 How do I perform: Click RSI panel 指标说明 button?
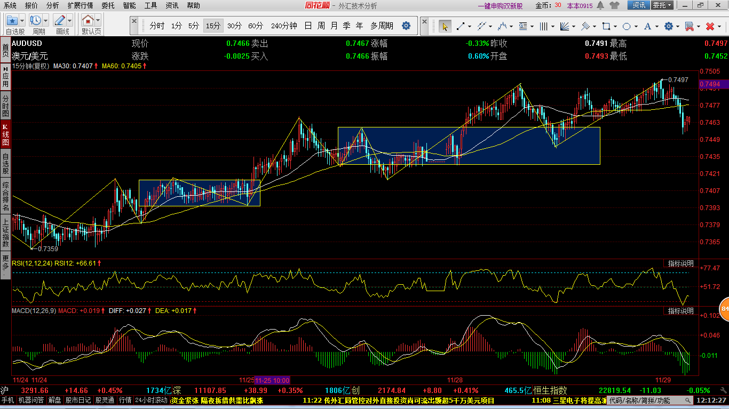(681, 263)
